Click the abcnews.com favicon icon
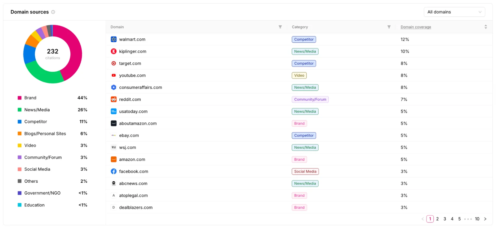The image size is (496, 229). point(114,183)
